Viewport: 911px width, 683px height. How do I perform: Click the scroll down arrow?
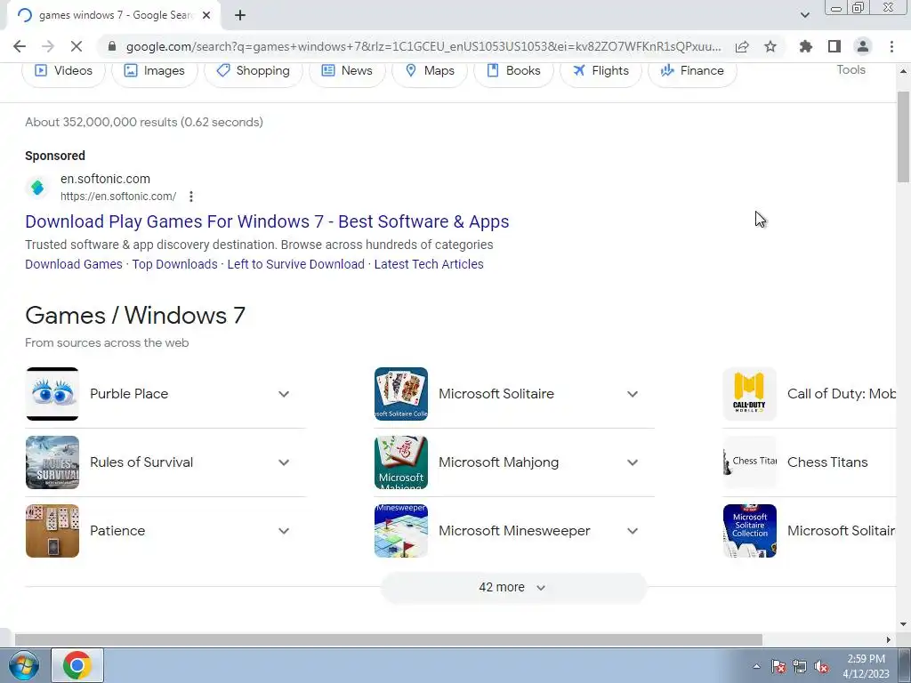[904, 624]
